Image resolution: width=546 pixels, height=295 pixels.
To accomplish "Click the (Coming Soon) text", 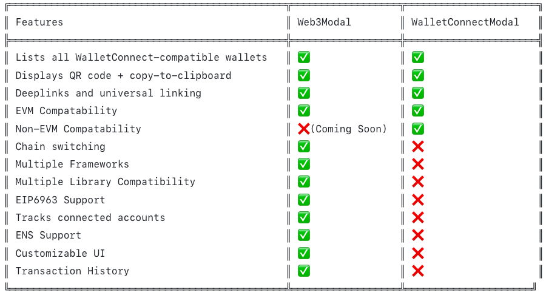I will tap(349, 129).
